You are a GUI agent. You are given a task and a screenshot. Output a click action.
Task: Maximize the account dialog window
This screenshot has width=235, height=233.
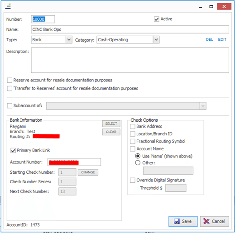(x=211, y=7)
